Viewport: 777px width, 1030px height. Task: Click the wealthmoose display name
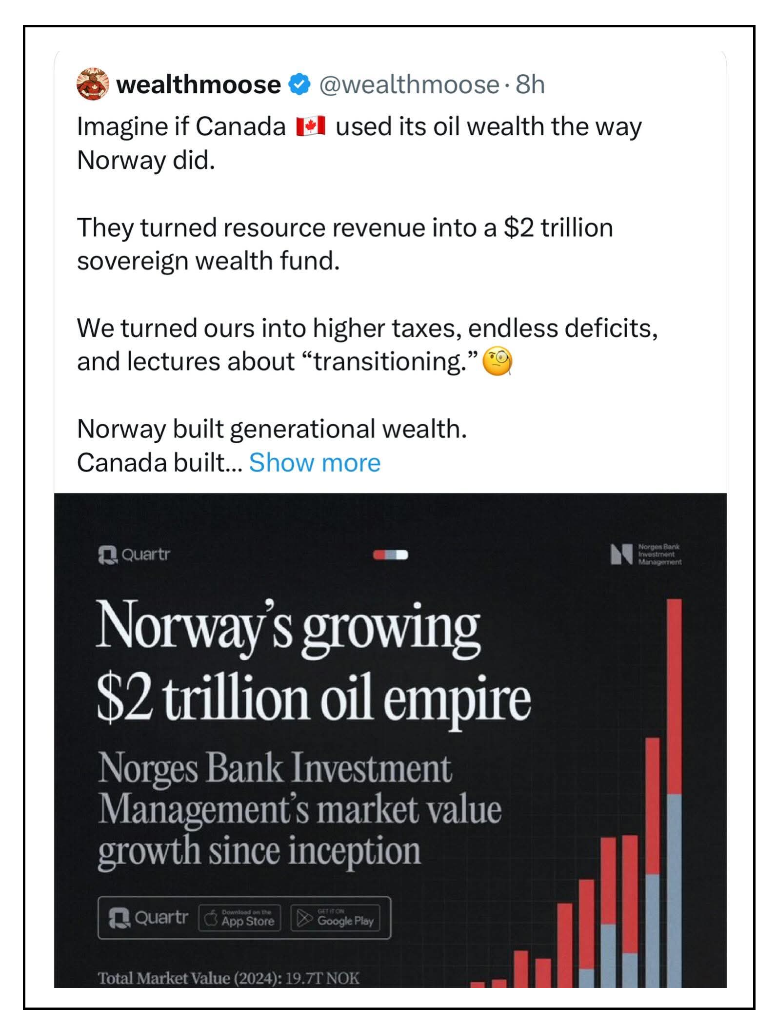click(x=199, y=84)
